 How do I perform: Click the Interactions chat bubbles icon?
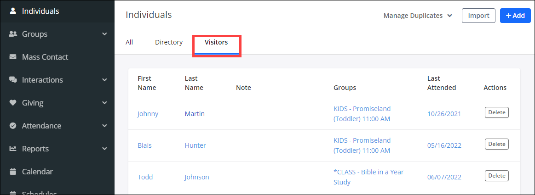point(13,80)
